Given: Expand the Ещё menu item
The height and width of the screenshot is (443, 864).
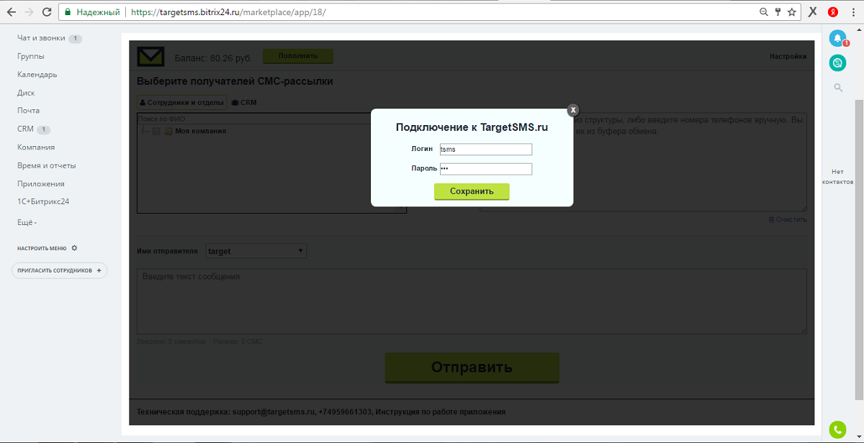Looking at the screenshot, I should pos(27,222).
